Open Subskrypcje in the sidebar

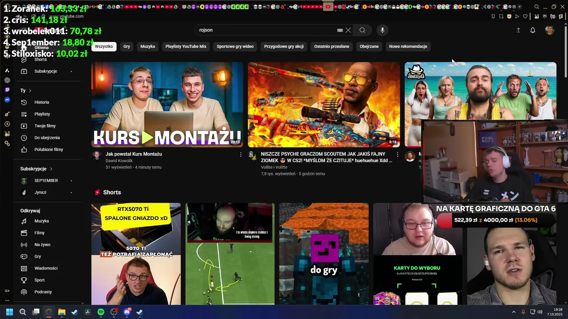(x=47, y=71)
